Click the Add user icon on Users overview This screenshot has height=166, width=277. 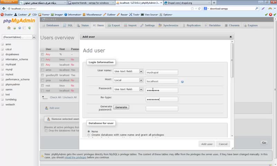click(x=46, y=108)
